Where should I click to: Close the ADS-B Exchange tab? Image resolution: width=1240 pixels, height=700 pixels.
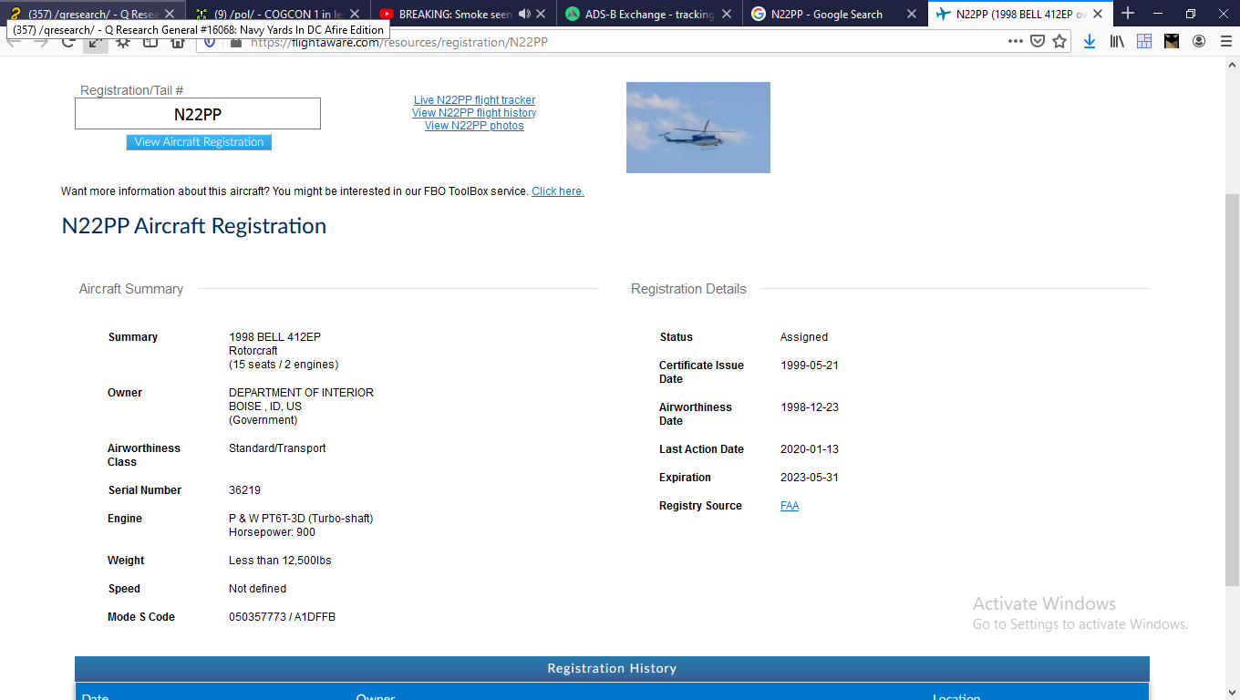coord(727,14)
